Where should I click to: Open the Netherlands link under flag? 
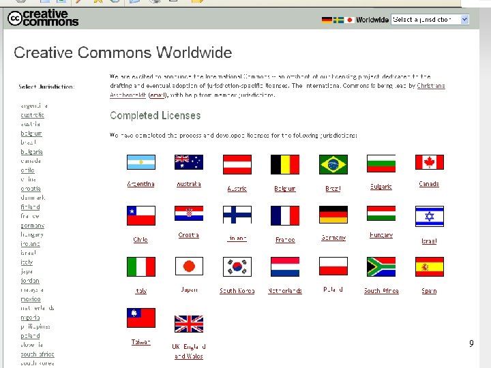[x=285, y=291]
